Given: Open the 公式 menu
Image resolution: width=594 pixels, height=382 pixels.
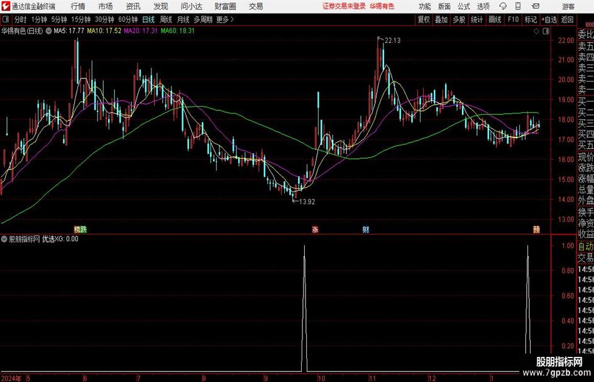Looking at the screenshot, I should 464,6.
